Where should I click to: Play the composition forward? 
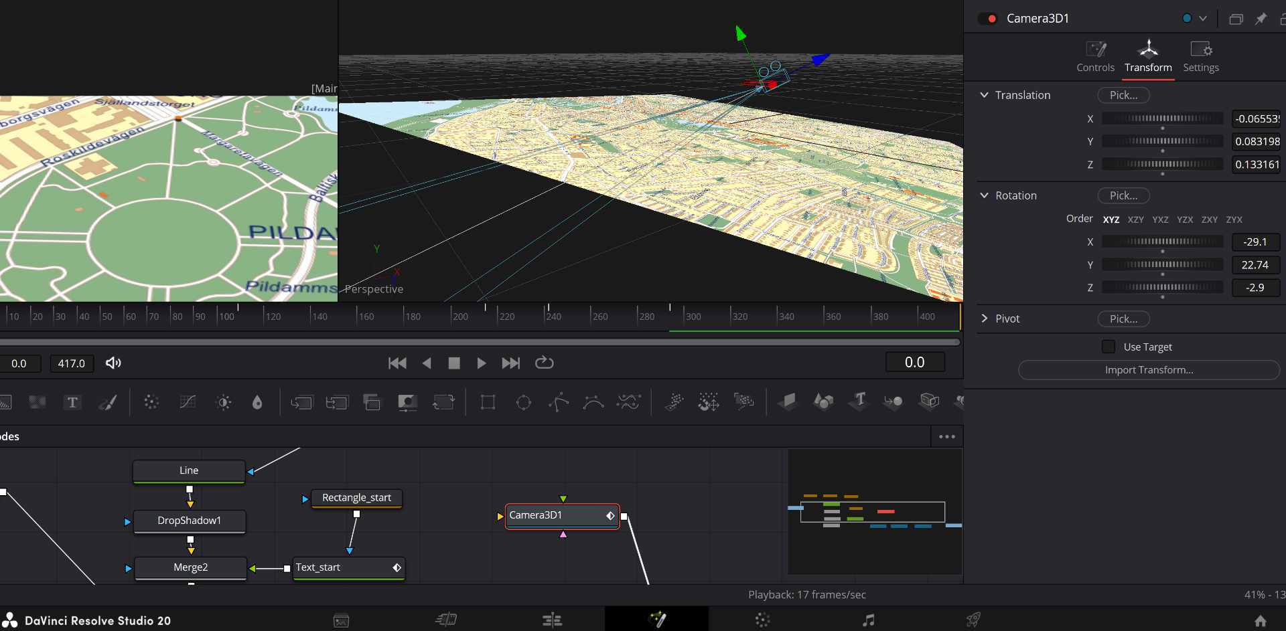(481, 363)
